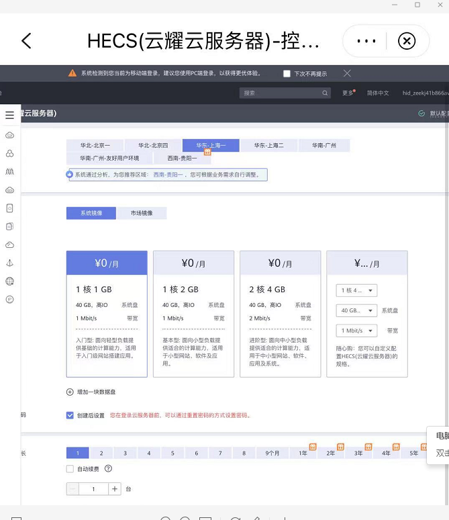
Task: Select the 1 核 2 GB plan card
Action: point(193,314)
